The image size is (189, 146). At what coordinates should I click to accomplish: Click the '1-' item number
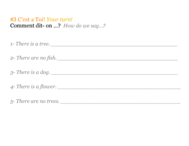pyautogui.click(x=12, y=44)
